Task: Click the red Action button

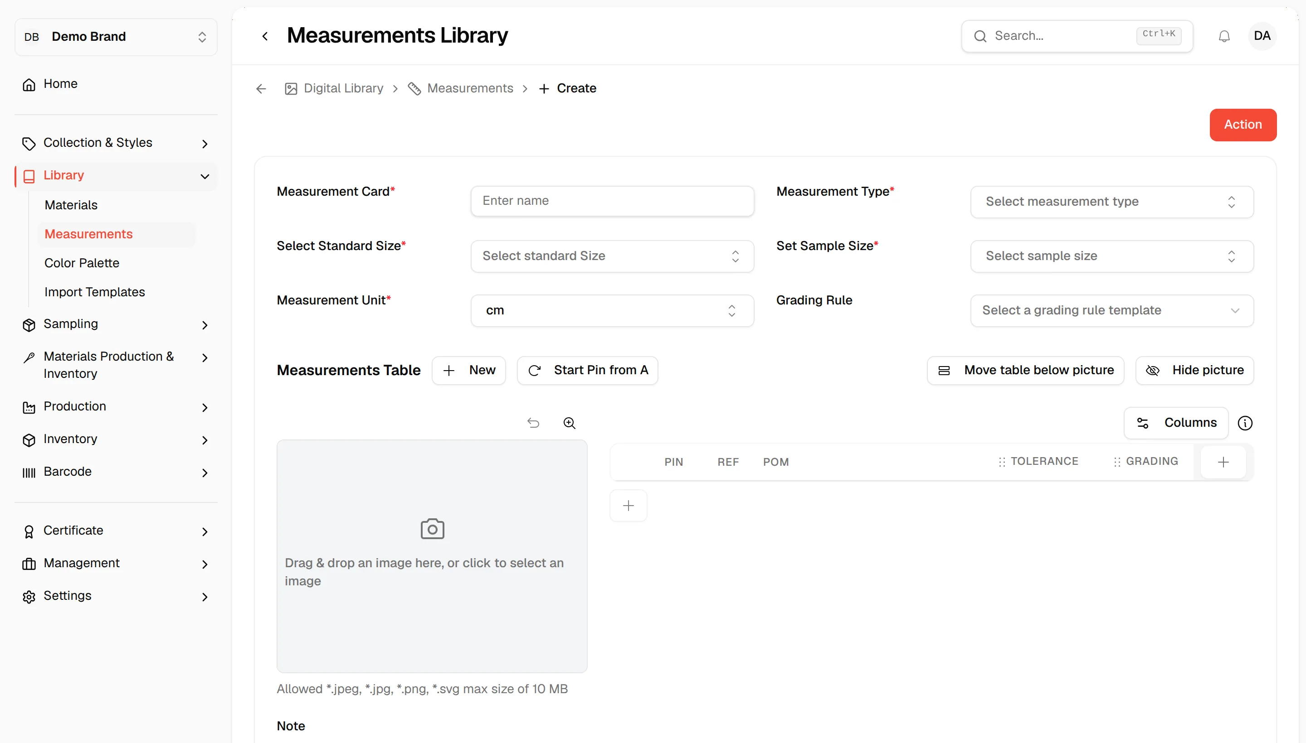Action: tap(1242, 125)
